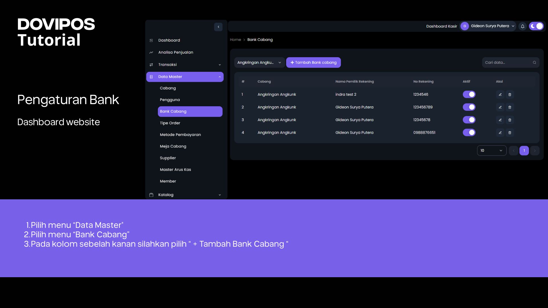Disable Aktif toggle for indra test 2
The image size is (548, 308).
[x=469, y=94]
